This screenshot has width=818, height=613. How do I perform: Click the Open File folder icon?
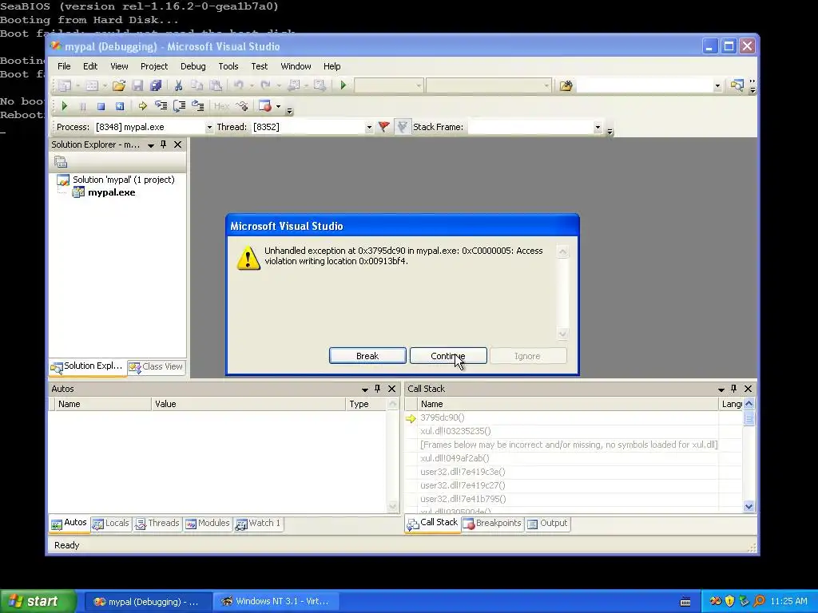[x=119, y=85]
